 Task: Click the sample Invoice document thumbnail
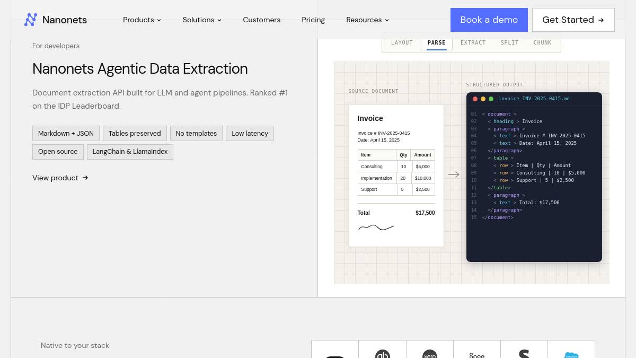click(396, 176)
